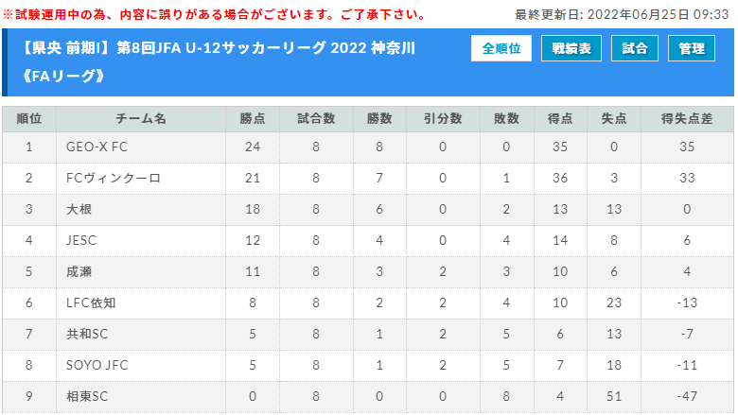The width and height of the screenshot is (738, 415).
Task: Select the 共和SC team name
Action: point(87,334)
